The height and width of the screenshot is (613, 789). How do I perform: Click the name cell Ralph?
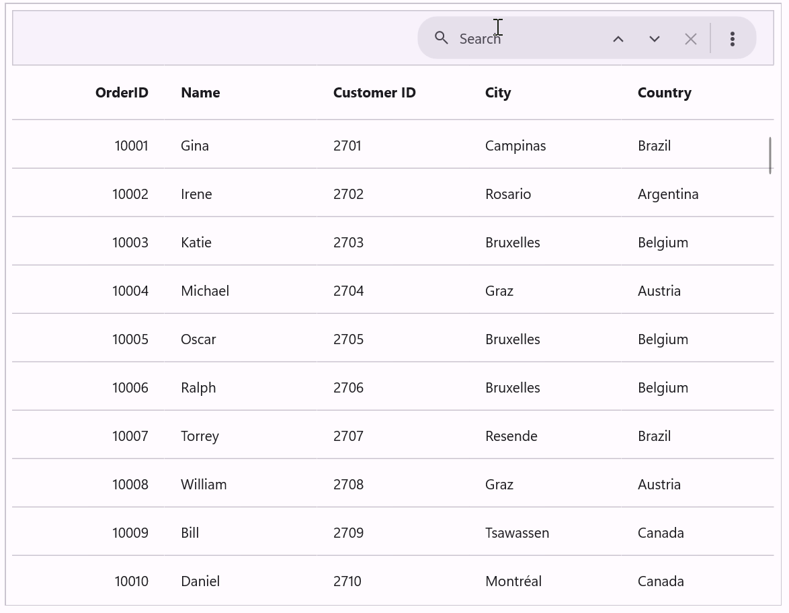tap(198, 388)
